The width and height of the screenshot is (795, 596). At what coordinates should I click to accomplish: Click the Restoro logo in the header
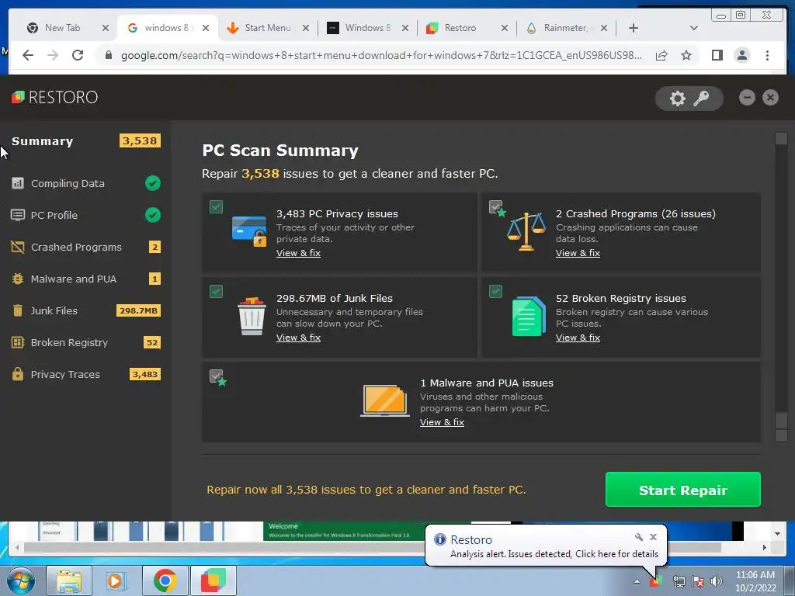pos(55,97)
